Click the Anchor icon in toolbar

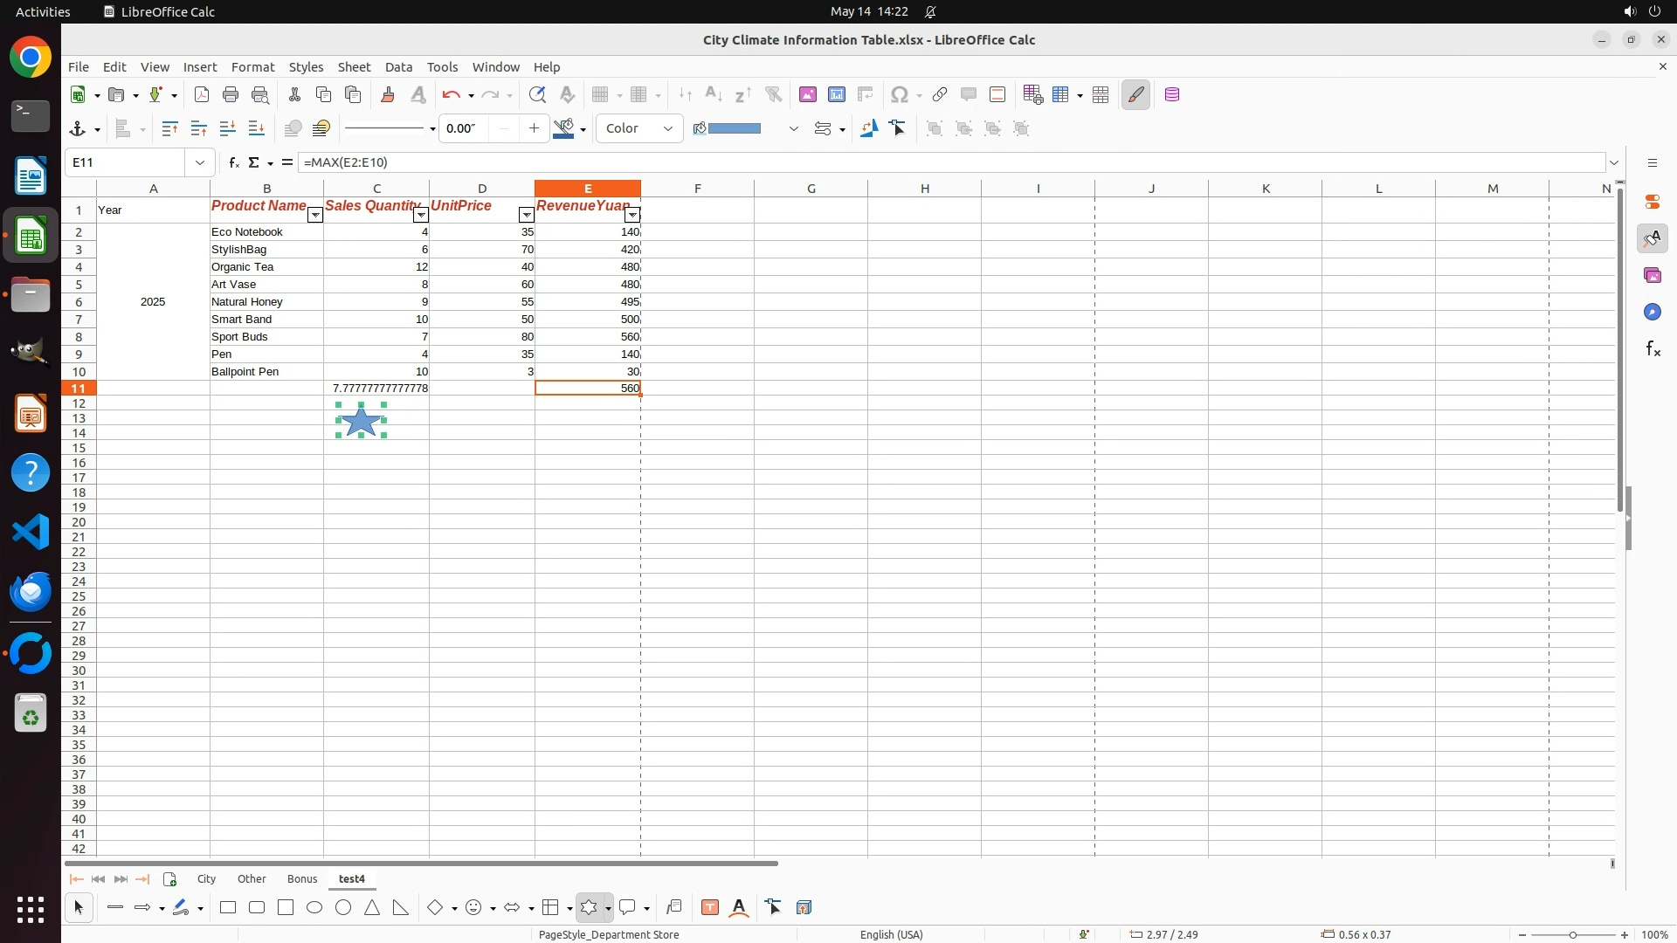[77, 129]
